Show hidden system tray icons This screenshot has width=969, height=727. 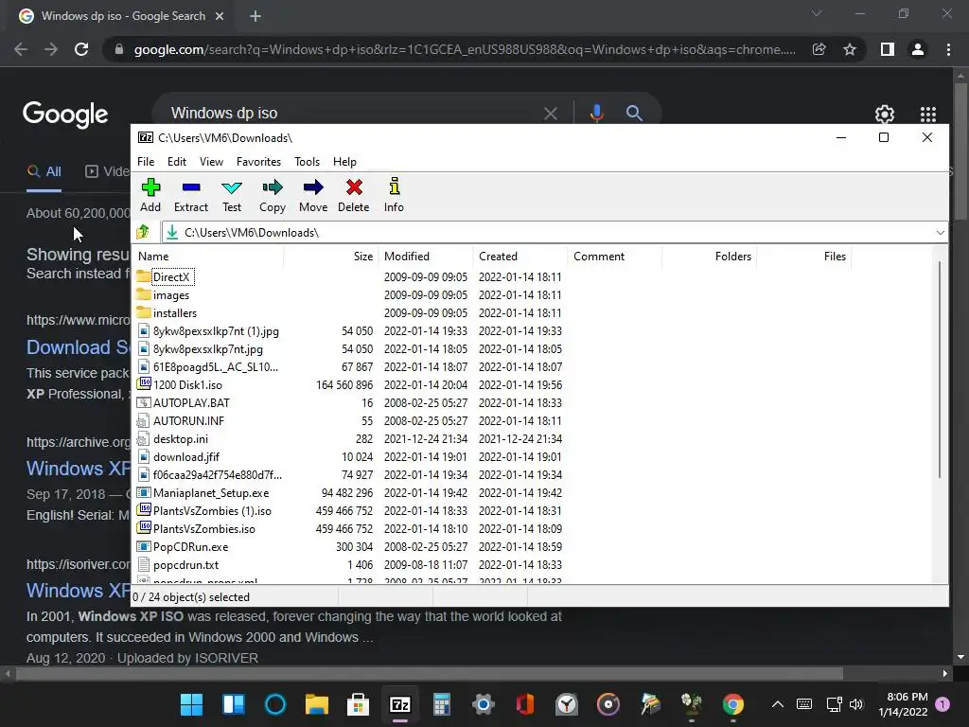pyautogui.click(x=778, y=704)
